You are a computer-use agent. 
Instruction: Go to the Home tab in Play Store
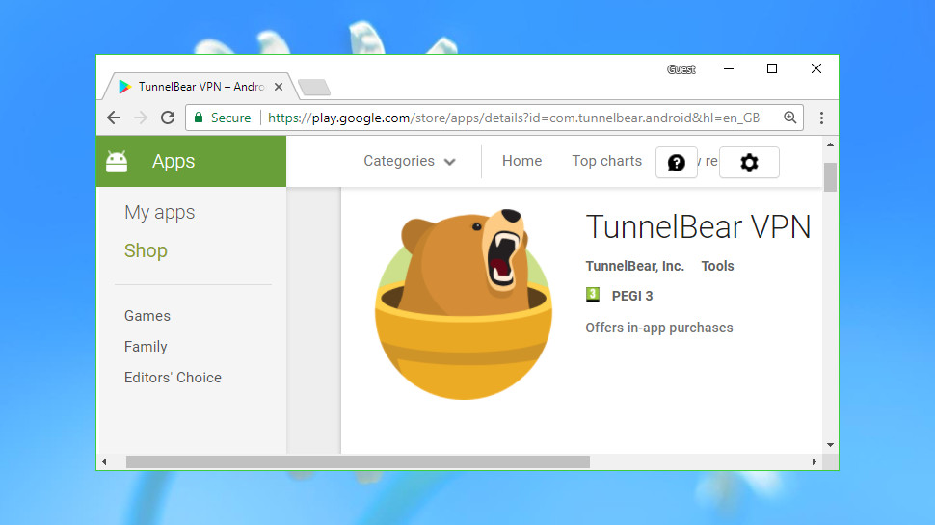(x=521, y=161)
